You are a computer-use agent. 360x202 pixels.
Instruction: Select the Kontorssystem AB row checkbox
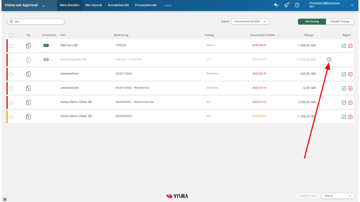click(11, 60)
